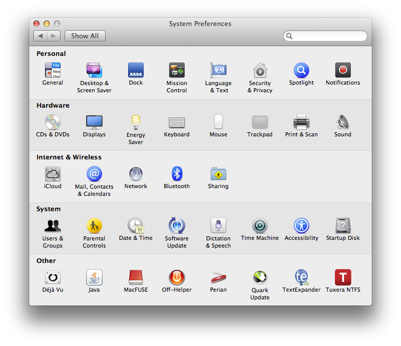Image resolution: width=401 pixels, height=346 pixels.
Task: Close the System Preferences window
Action: click(x=36, y=24)
